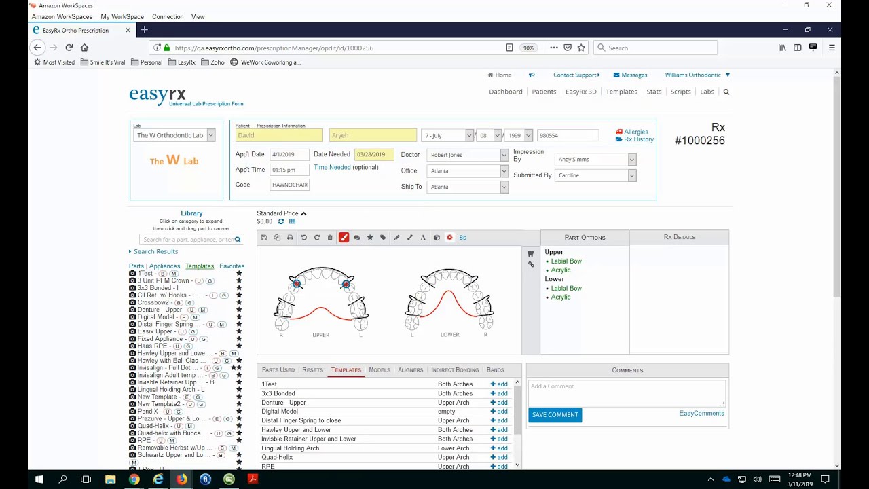The height and width of the screenshot is (489, 869).
Task: Toggle favorite star for Digital Model
Action: point(239,317)
